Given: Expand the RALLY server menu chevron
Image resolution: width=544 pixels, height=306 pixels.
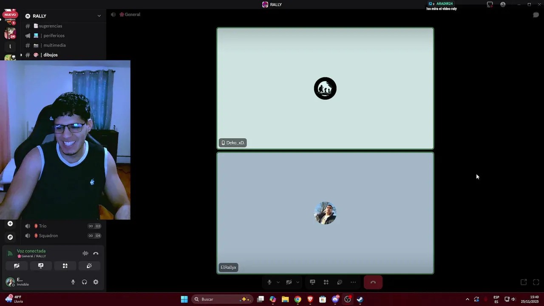Looking at the screenshot, I should pyautogui.click(x=99, y=16).
